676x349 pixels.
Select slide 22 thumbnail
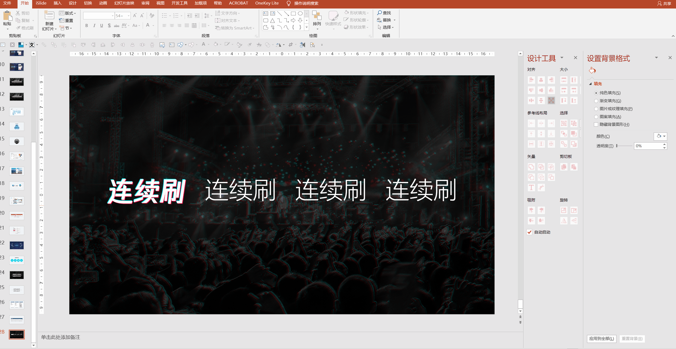click(17, 245)
